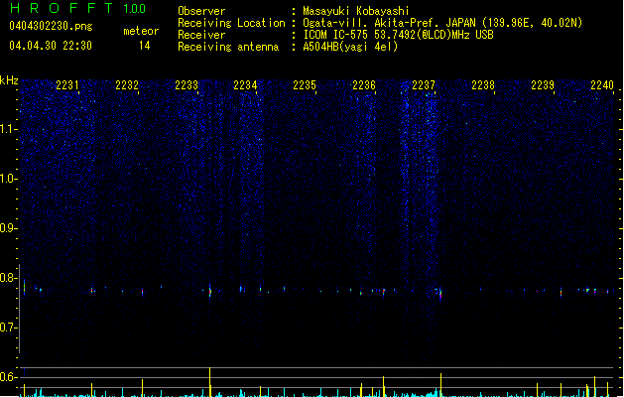This screenshot has width=624, height=397.
Task: Click the 1.0 kHz axis label
Action: pyautogui.click(x=9, y=179)
